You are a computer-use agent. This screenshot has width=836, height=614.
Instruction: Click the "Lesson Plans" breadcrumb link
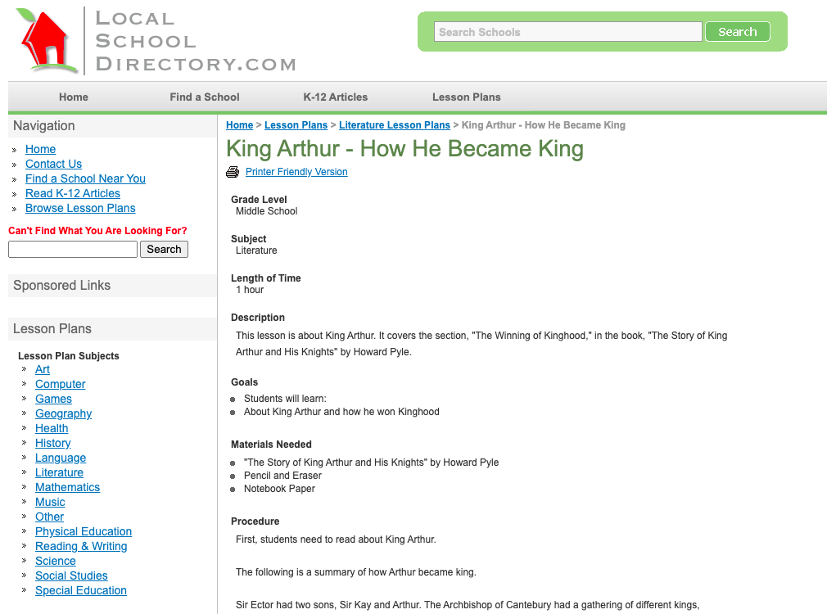(x=296, y=124)
